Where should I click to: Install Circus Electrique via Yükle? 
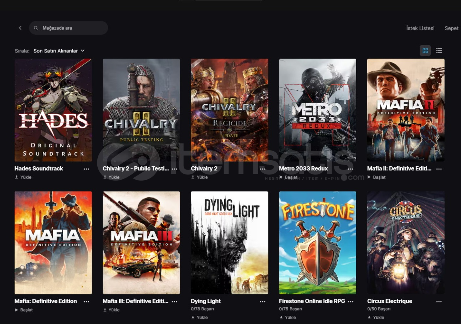pos(376,318)
